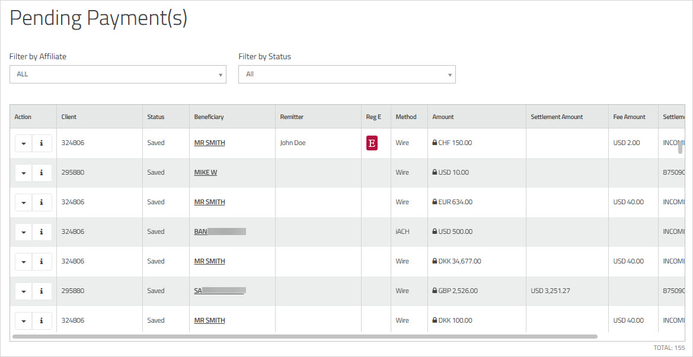The width and height of the screenshot is (693, 357).
Task: Select the CHF 150.00 amount
Action: pyautogui.click(x=455, y=143)
